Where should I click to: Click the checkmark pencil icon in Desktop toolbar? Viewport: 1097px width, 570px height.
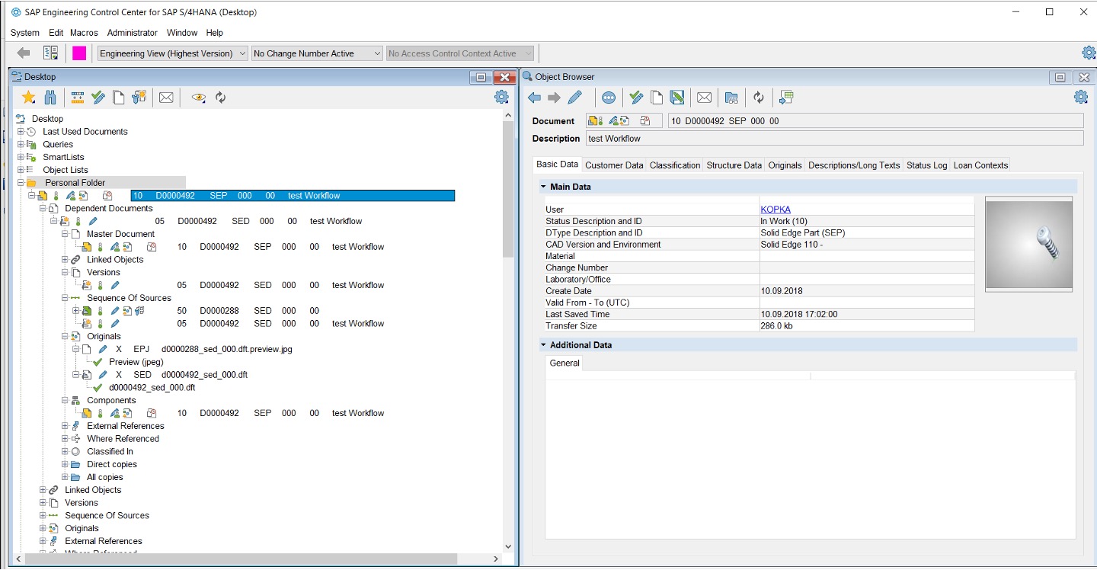pos(98,97)
